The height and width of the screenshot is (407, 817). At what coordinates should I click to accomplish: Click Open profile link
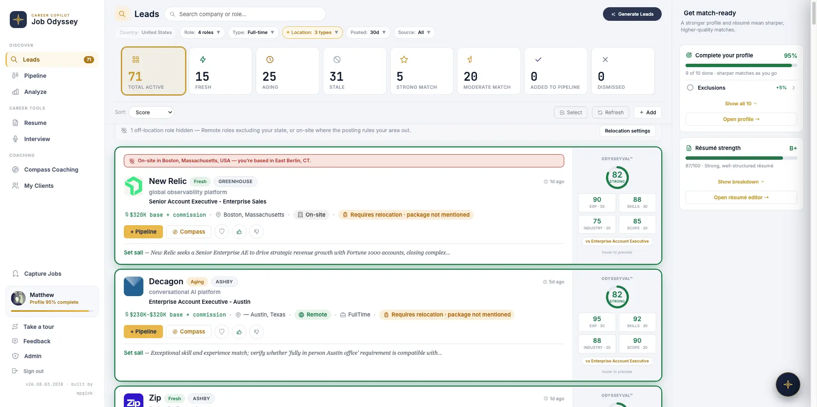click(x=741, y=119)
